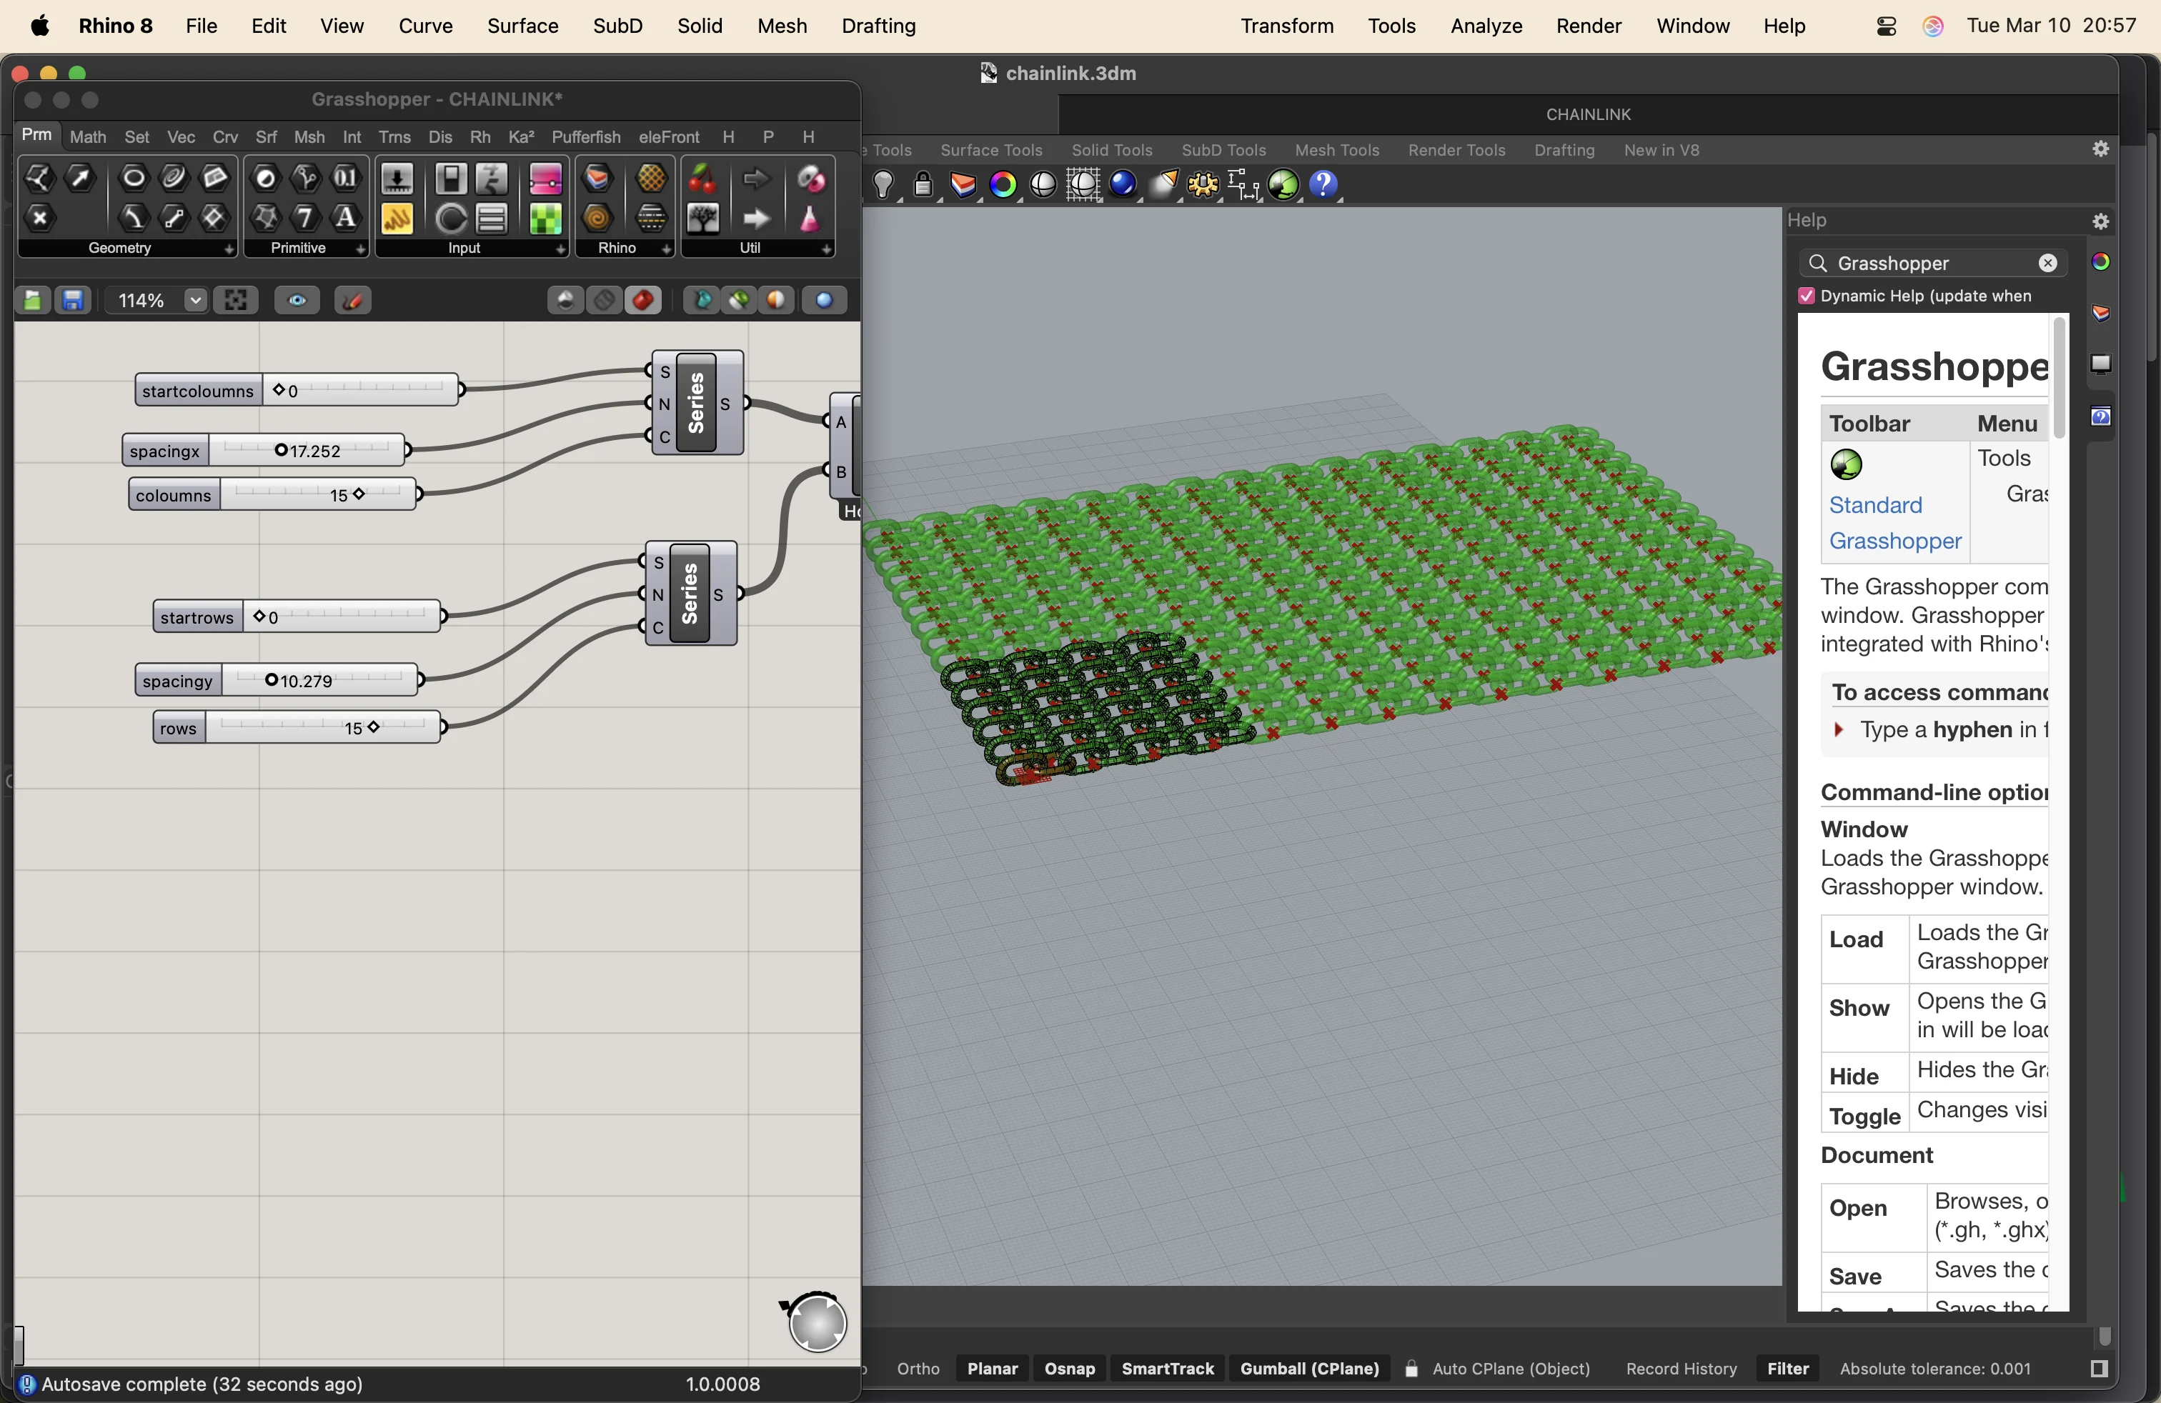The width and height of the screenshot is (2161, 1403).
Task: Click the Record History status button
Action: (x=1681, y=1369)
